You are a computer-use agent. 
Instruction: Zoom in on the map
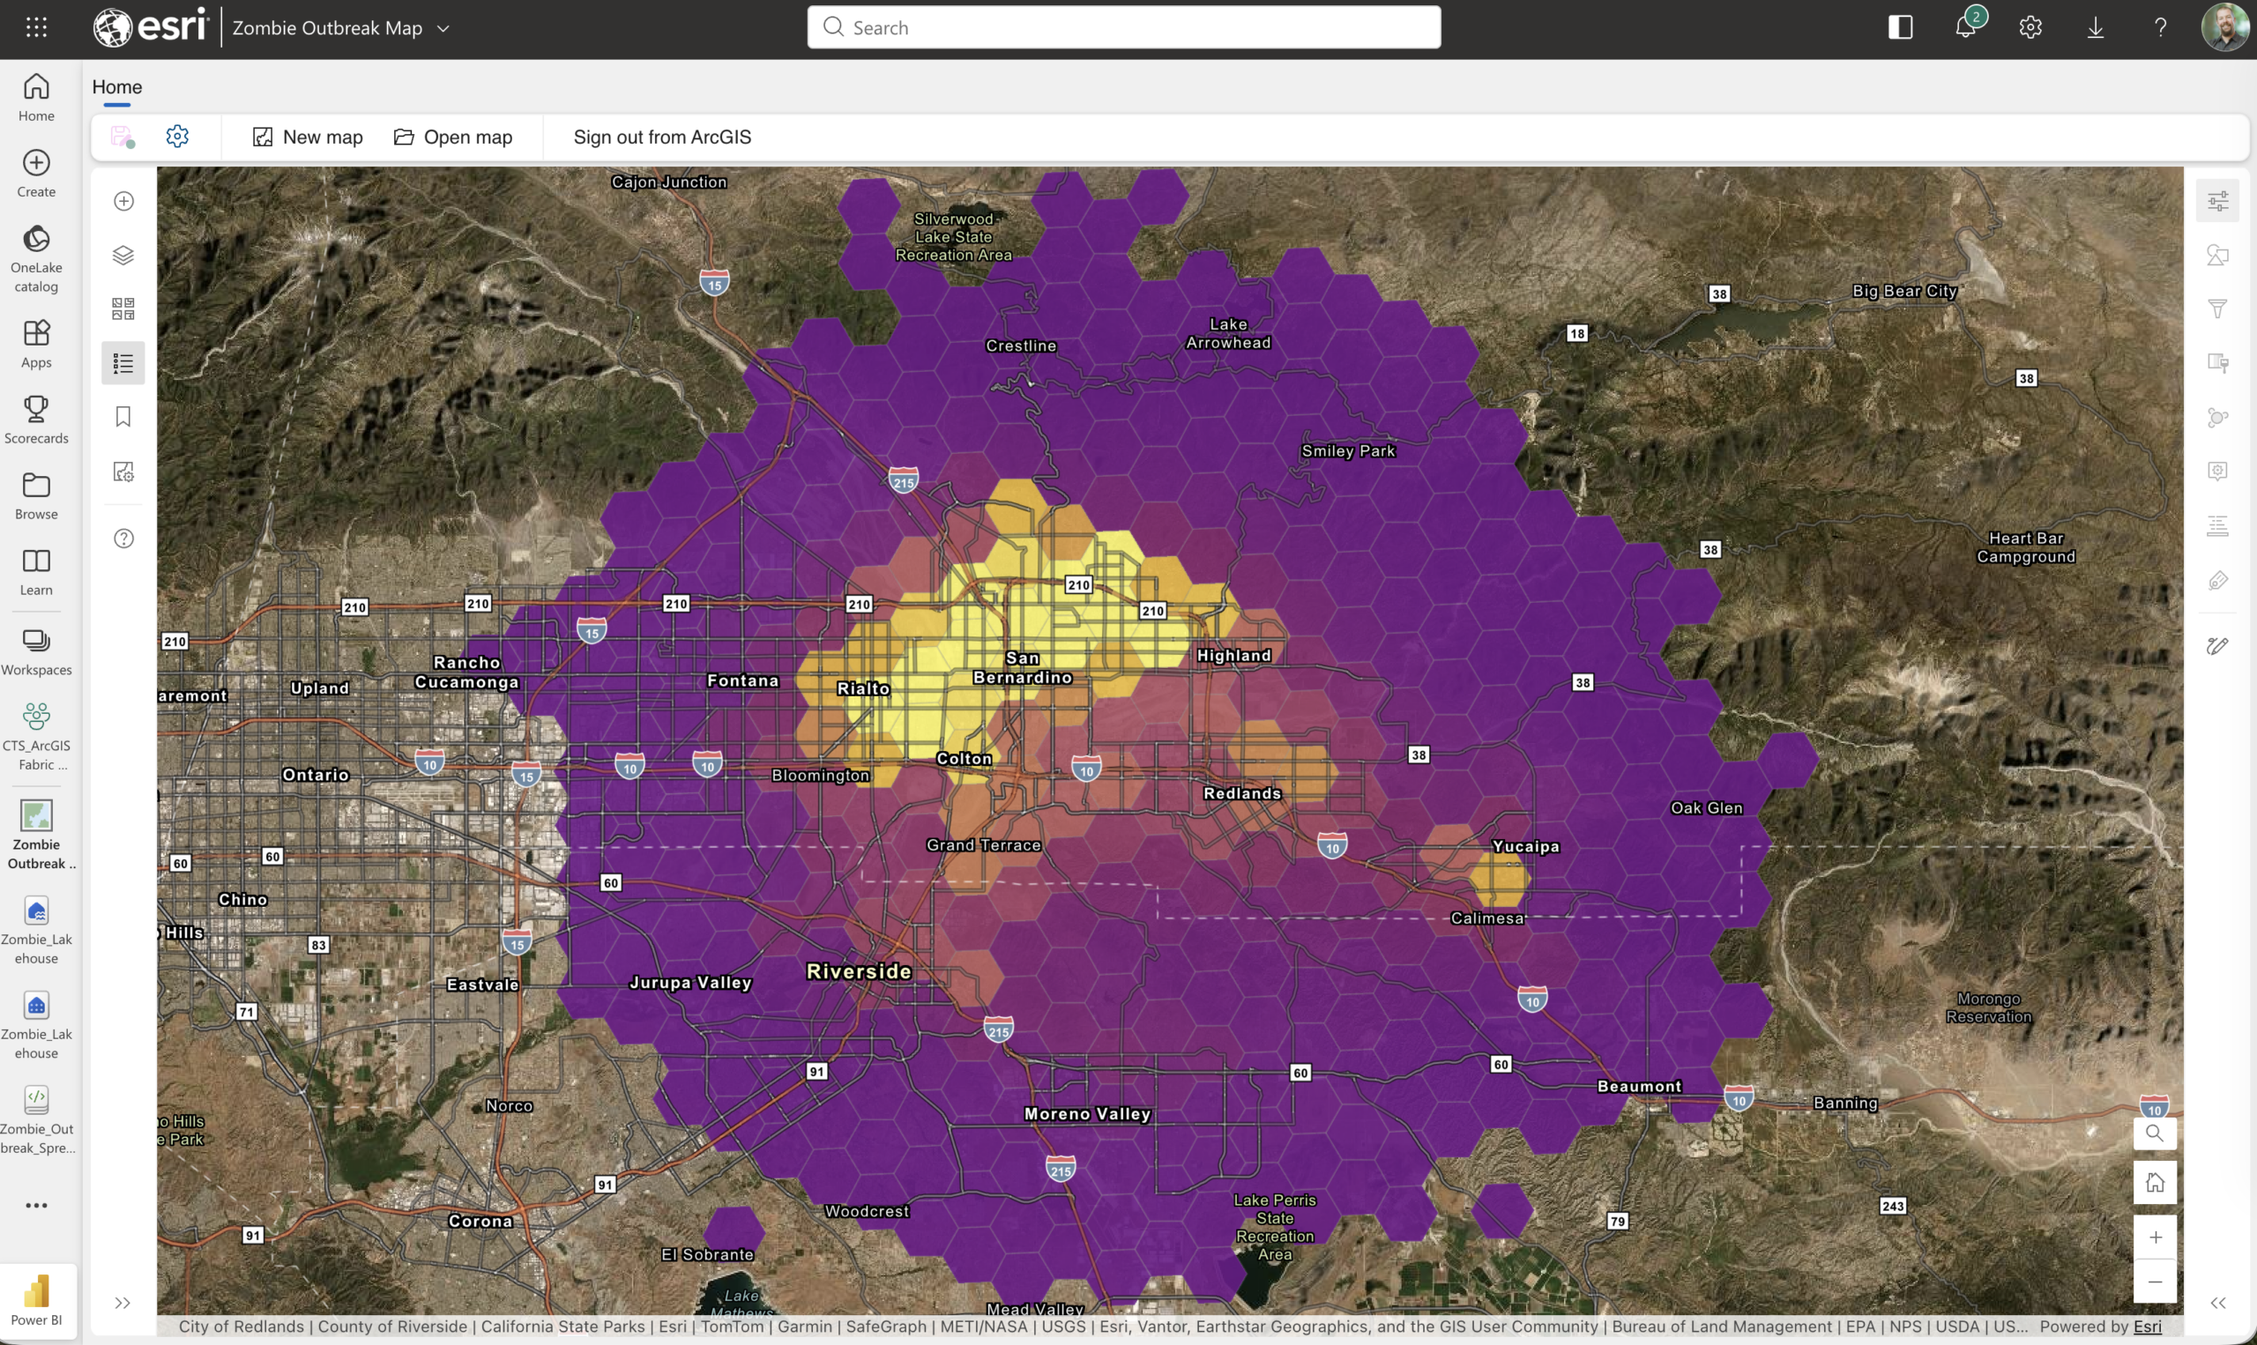2155,1238
